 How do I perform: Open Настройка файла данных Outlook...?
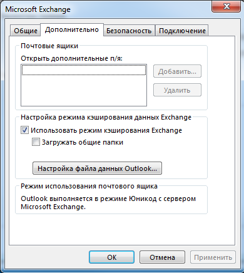97,168
